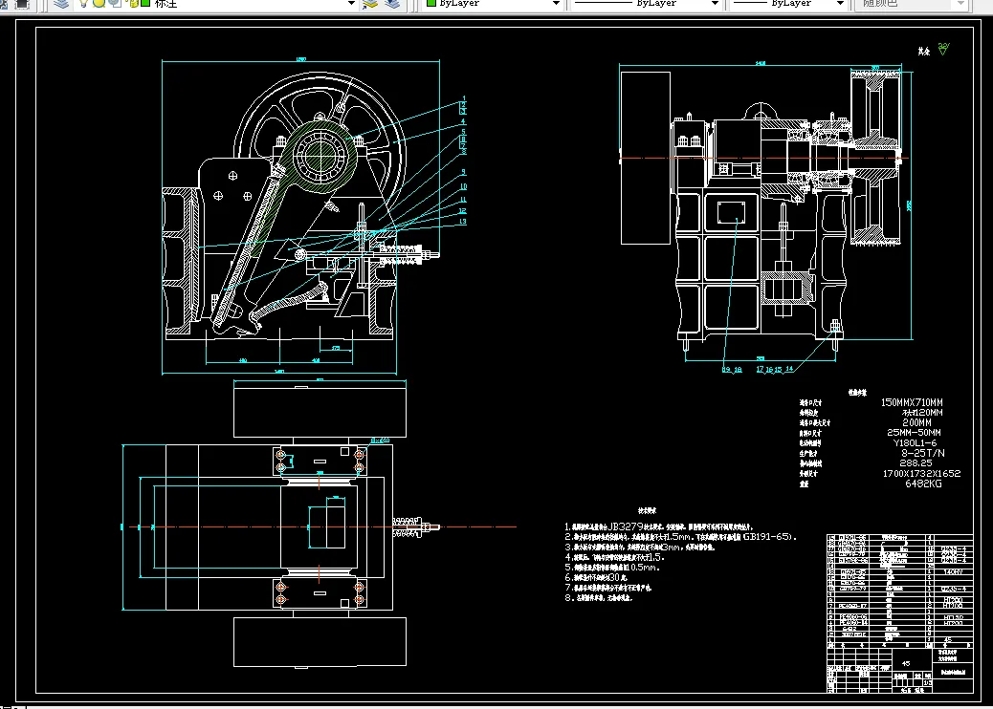This screenshot has width=993, height=709.
Task: Open the 随颜色 plot style dropdown
Action: click(960, 3)
